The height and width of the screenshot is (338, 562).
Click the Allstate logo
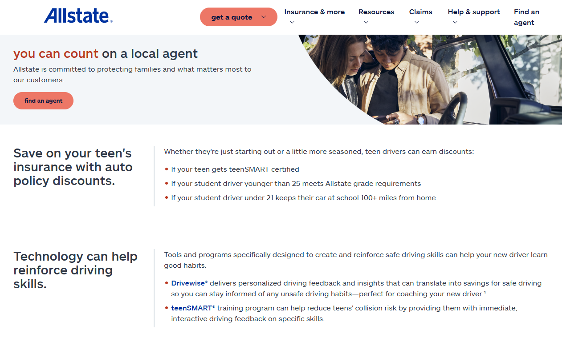click(x=78, y=16)
